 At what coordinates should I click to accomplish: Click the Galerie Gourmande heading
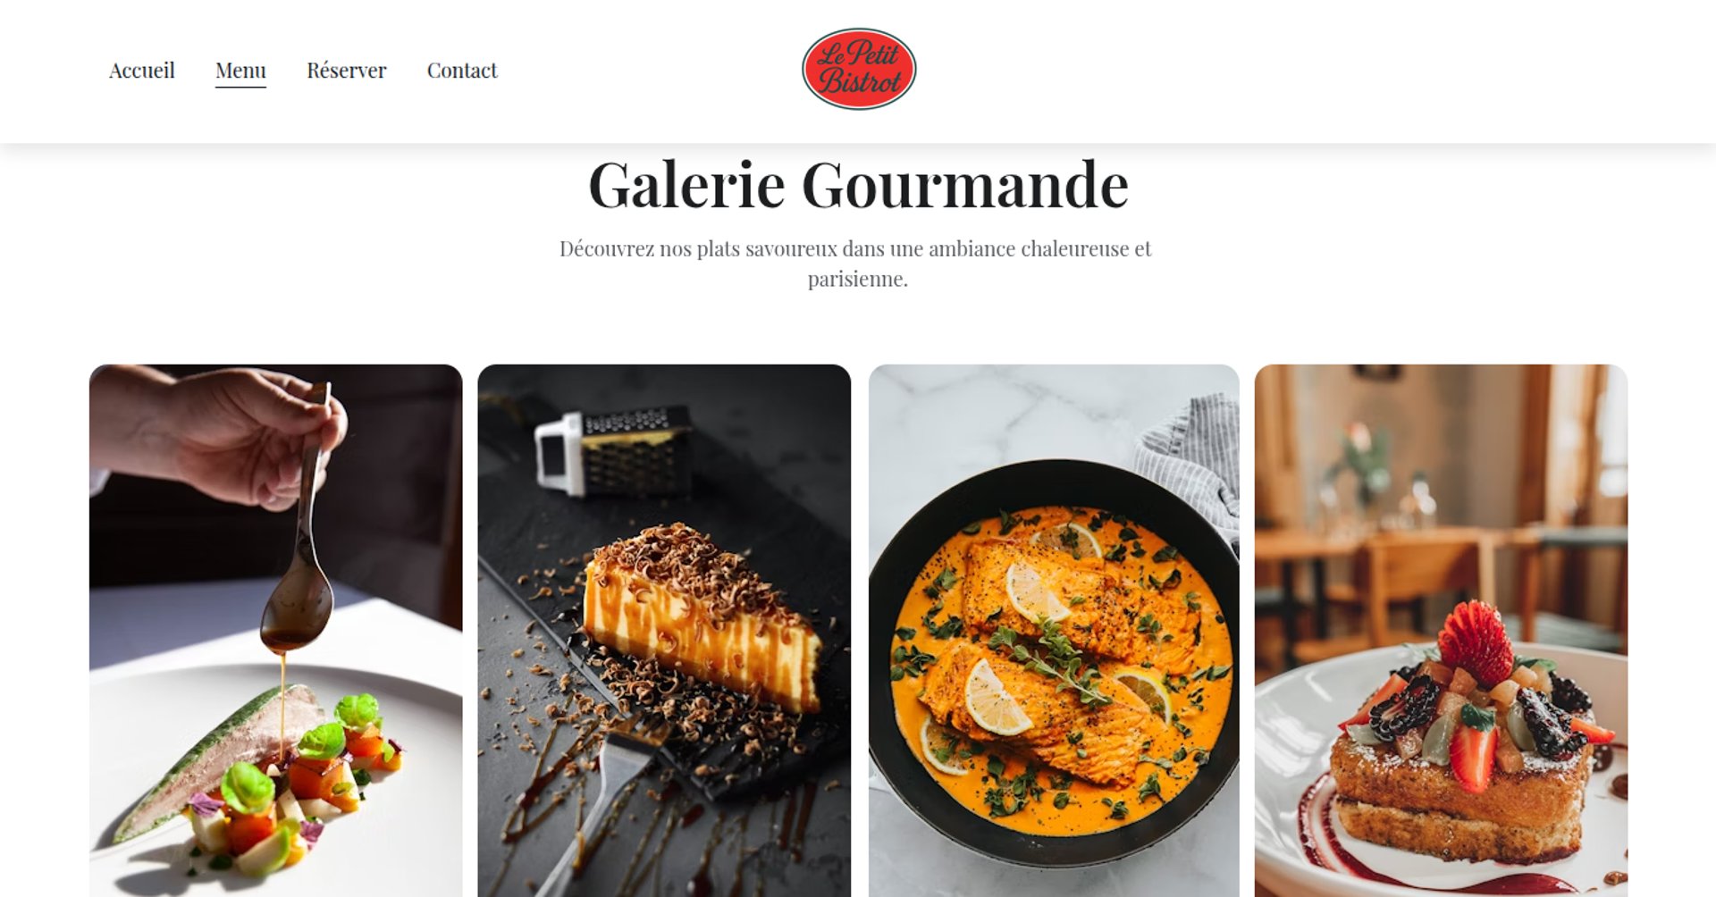click(x=858, y=185)
